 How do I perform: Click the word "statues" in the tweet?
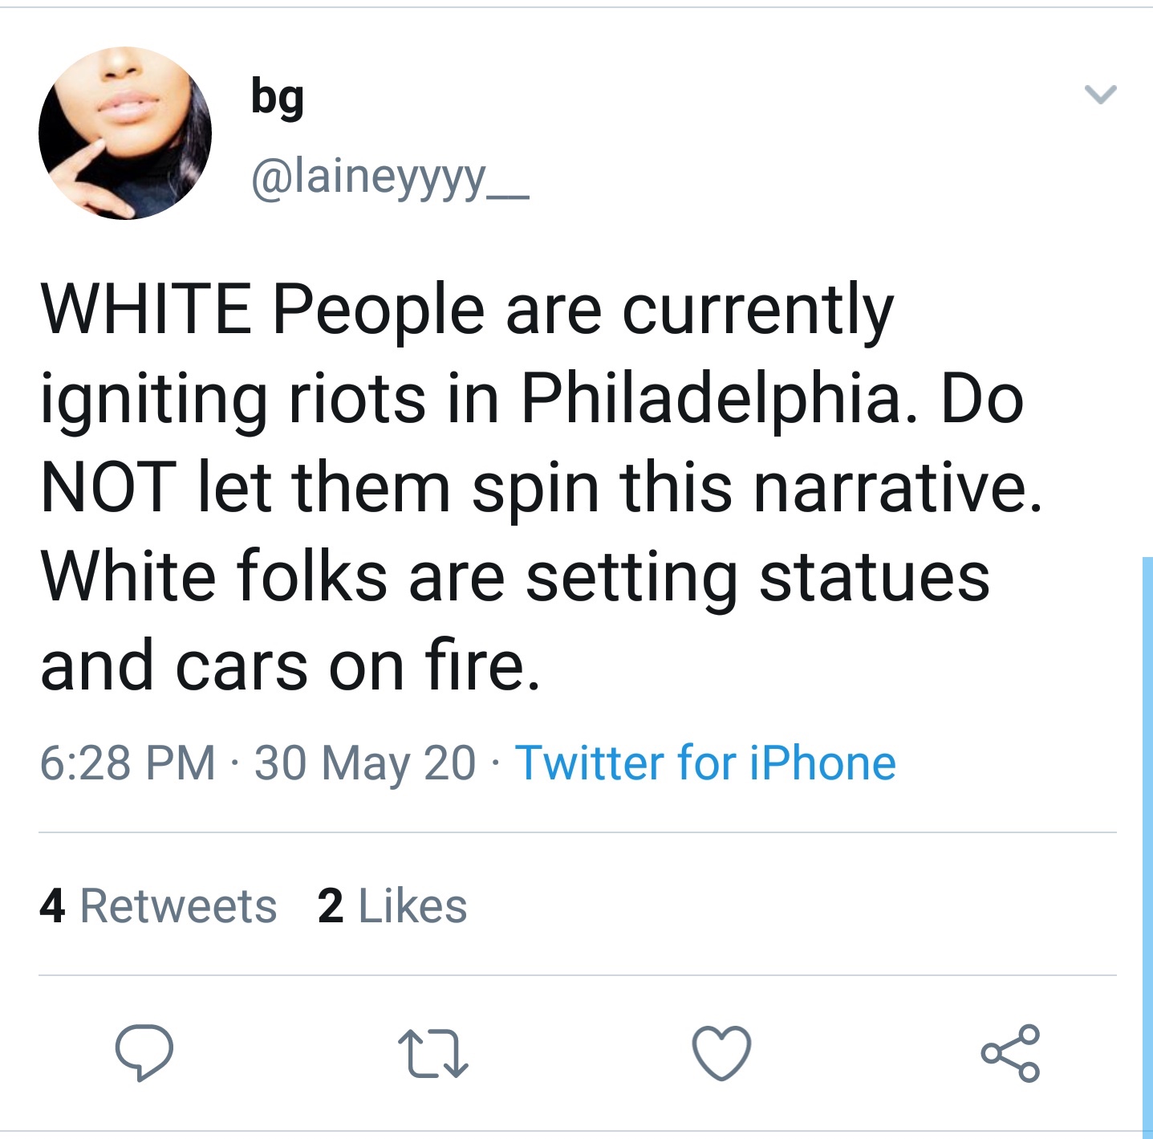pos(874,577)
